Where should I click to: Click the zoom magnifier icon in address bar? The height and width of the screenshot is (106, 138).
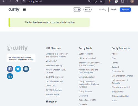tap(89, 1)
